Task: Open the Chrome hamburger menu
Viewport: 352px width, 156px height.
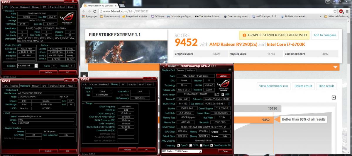Action: tap(347, 11)
